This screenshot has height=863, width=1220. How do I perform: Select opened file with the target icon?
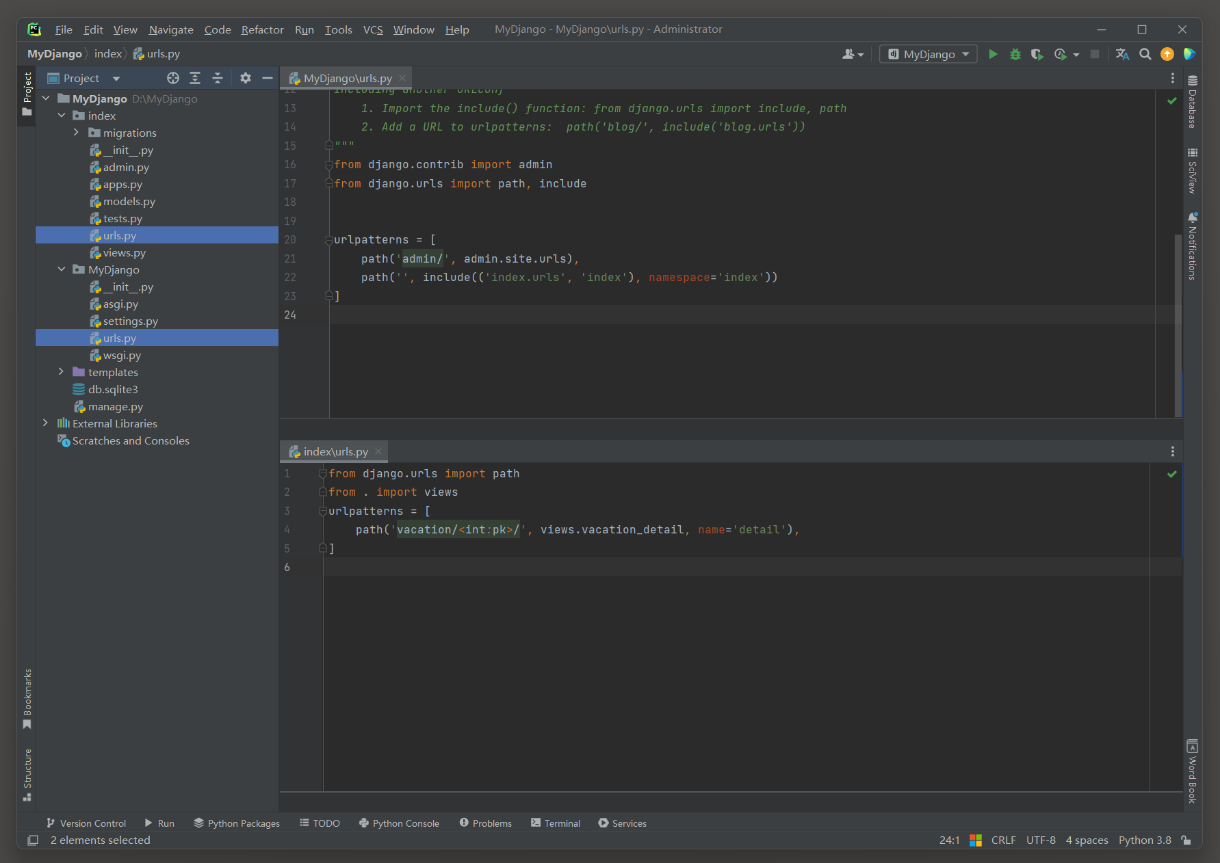[x=173, y=78]
